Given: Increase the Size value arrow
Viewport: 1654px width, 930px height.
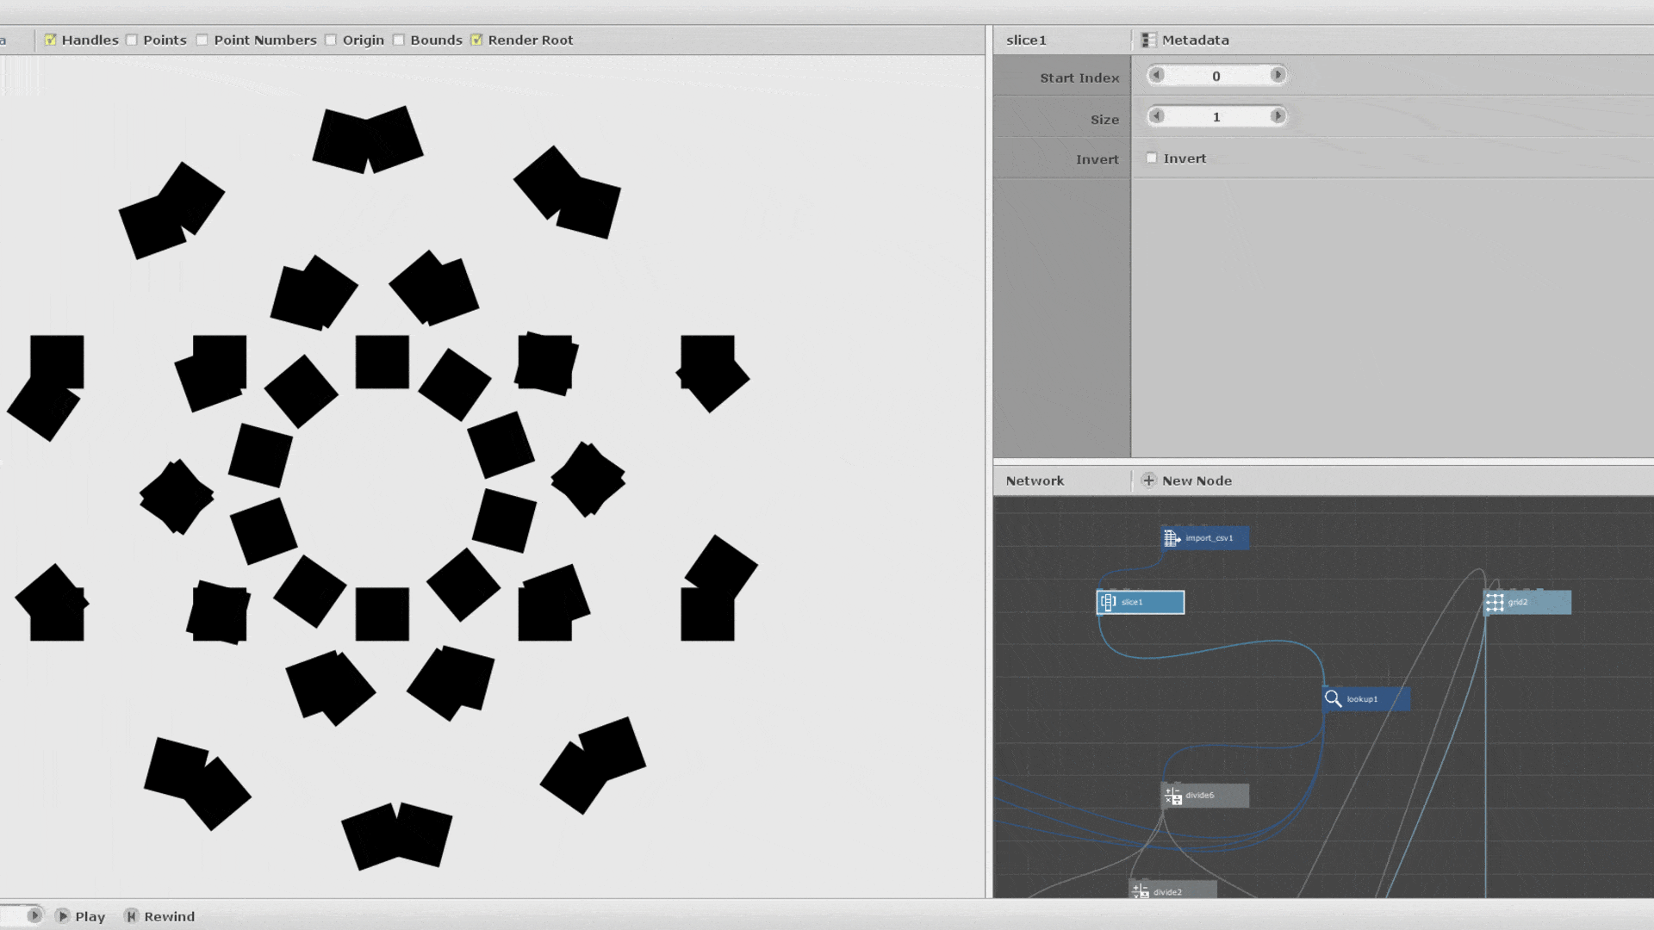Looking at the screenshot, I should point(1278,115).
